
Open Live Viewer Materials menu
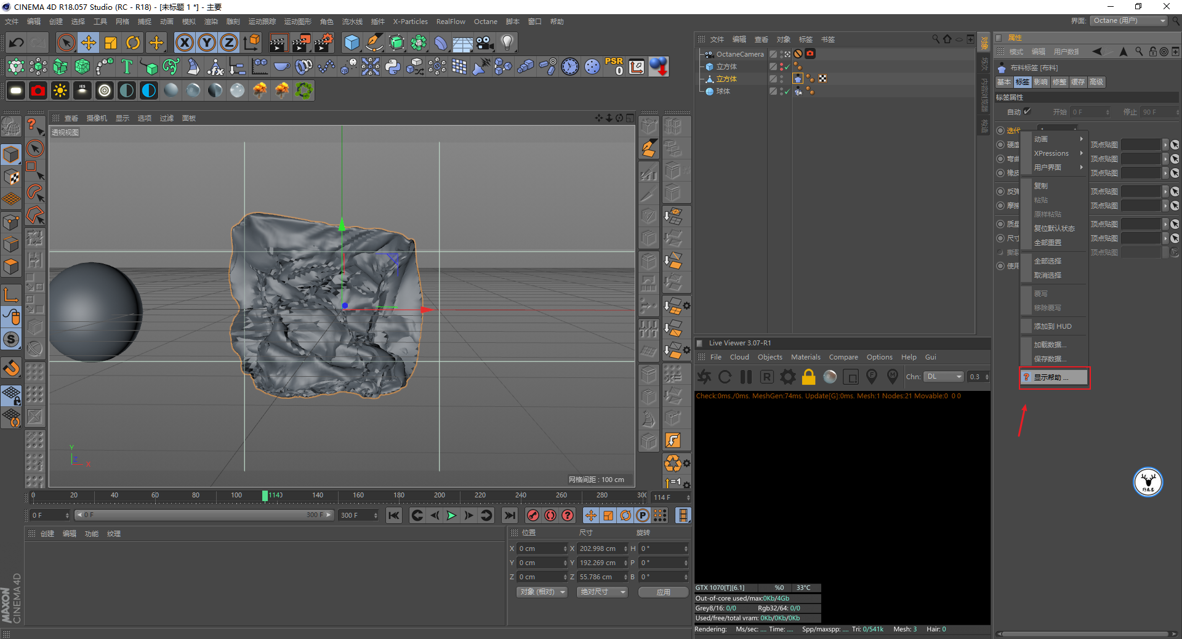[805, 357]
